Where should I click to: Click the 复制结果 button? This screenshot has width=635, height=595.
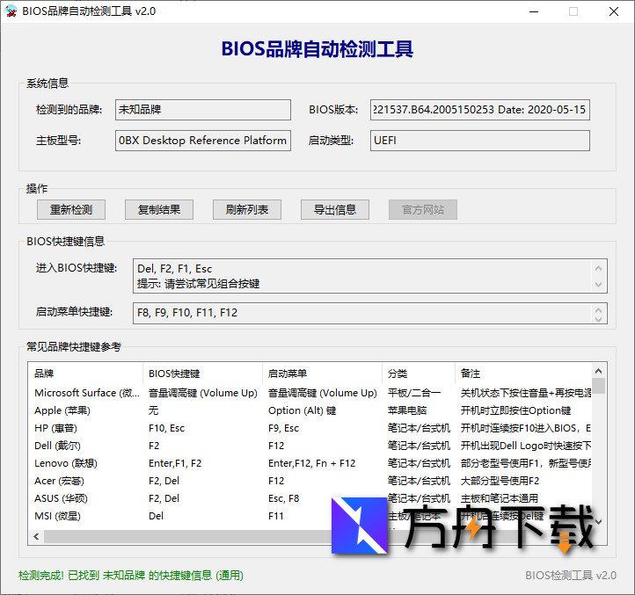coord(158,210)
